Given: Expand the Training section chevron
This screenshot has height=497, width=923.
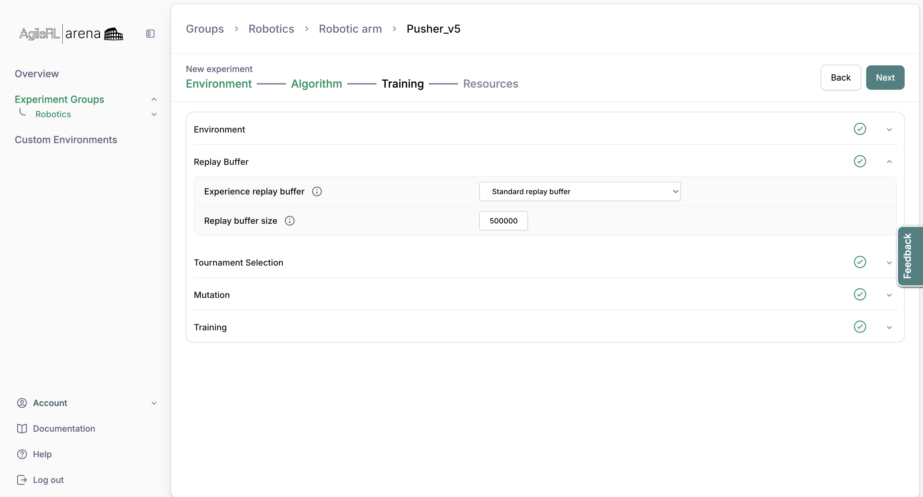Looking at the screenshot, I should click(889, 327).
